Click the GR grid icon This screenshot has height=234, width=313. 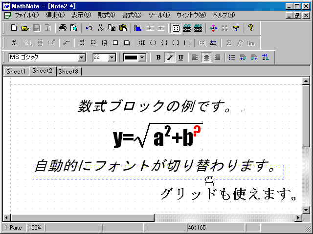tap(187, 28)
